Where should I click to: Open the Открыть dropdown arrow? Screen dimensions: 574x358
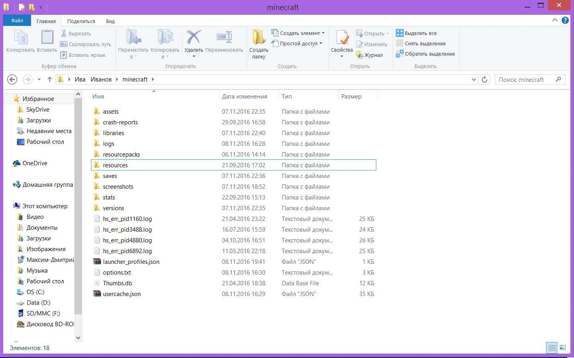(387, 33)
